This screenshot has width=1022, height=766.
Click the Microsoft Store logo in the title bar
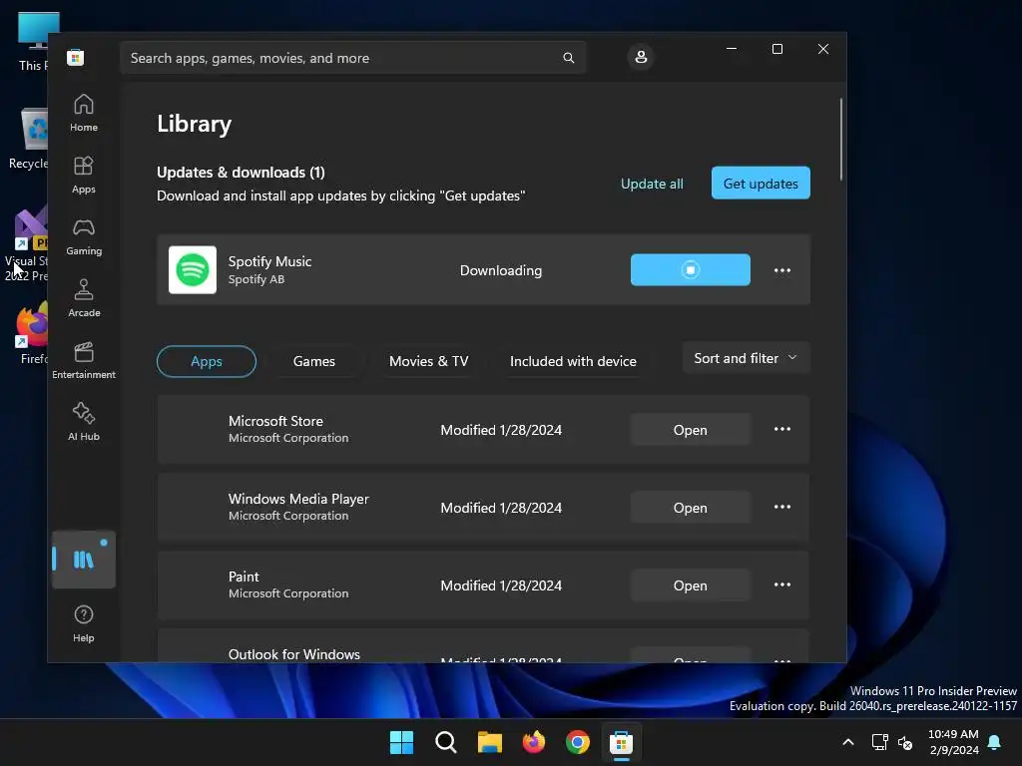tap(75, 57)
